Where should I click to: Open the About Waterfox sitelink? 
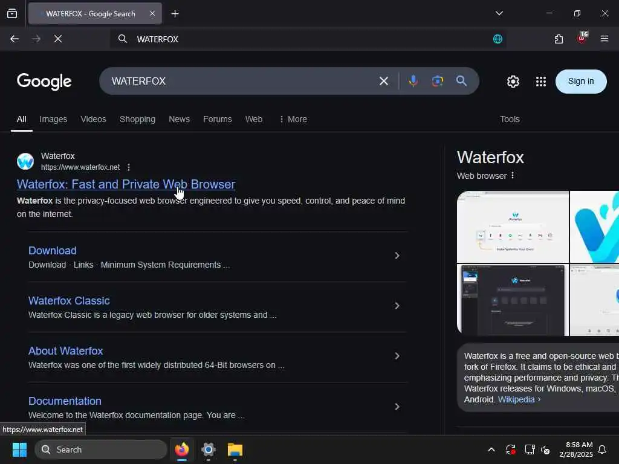click(65, 351)
